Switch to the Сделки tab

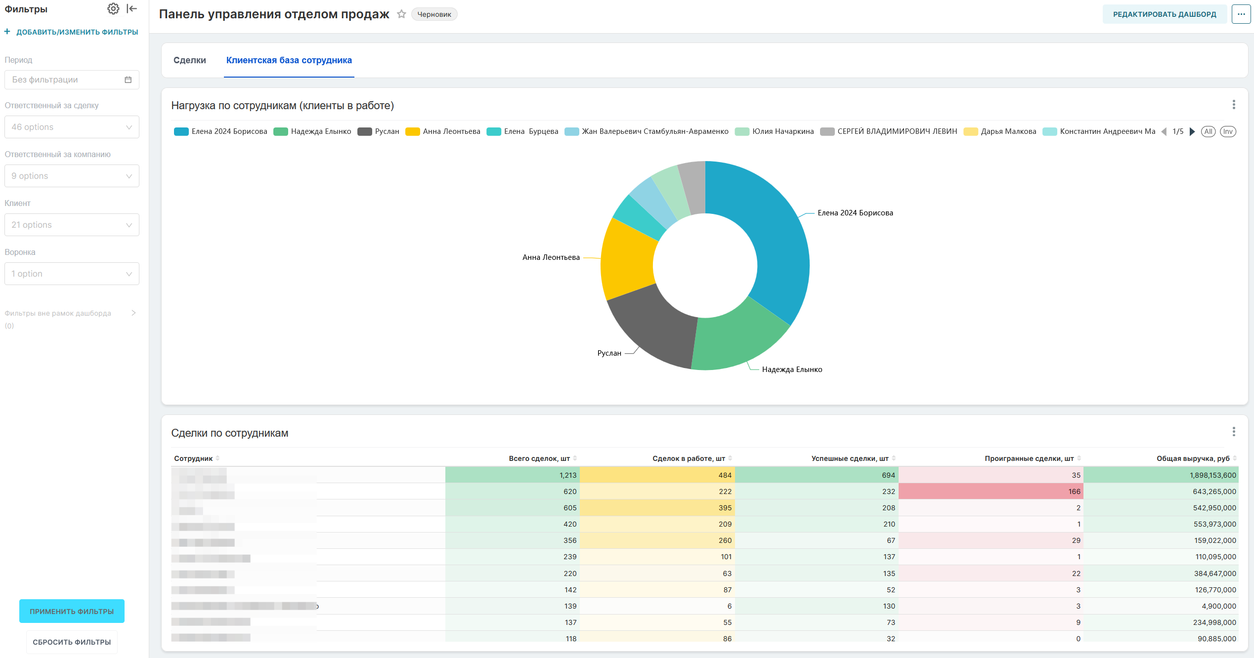pyautogui.click(x=190, y=60)
